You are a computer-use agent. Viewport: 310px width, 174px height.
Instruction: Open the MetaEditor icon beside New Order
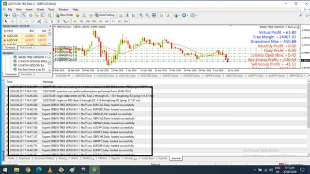click(77, 15)
